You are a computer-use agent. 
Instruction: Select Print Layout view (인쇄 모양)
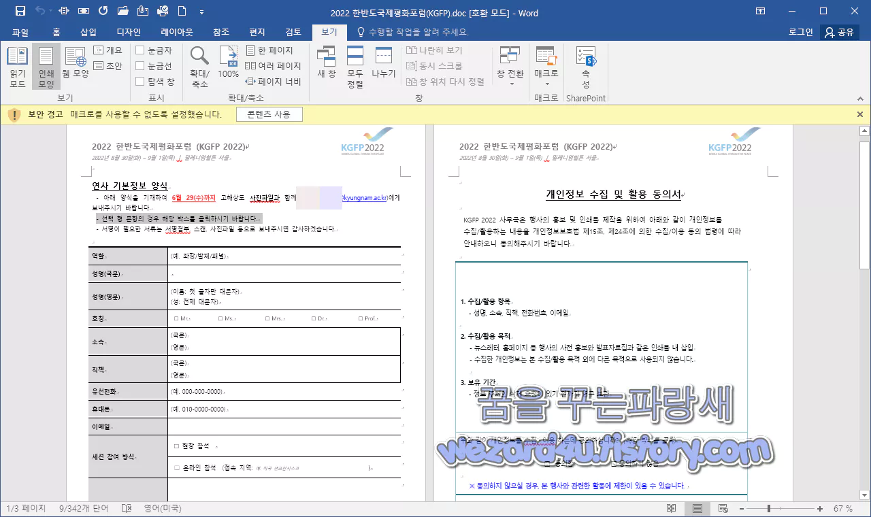(46, 67)
